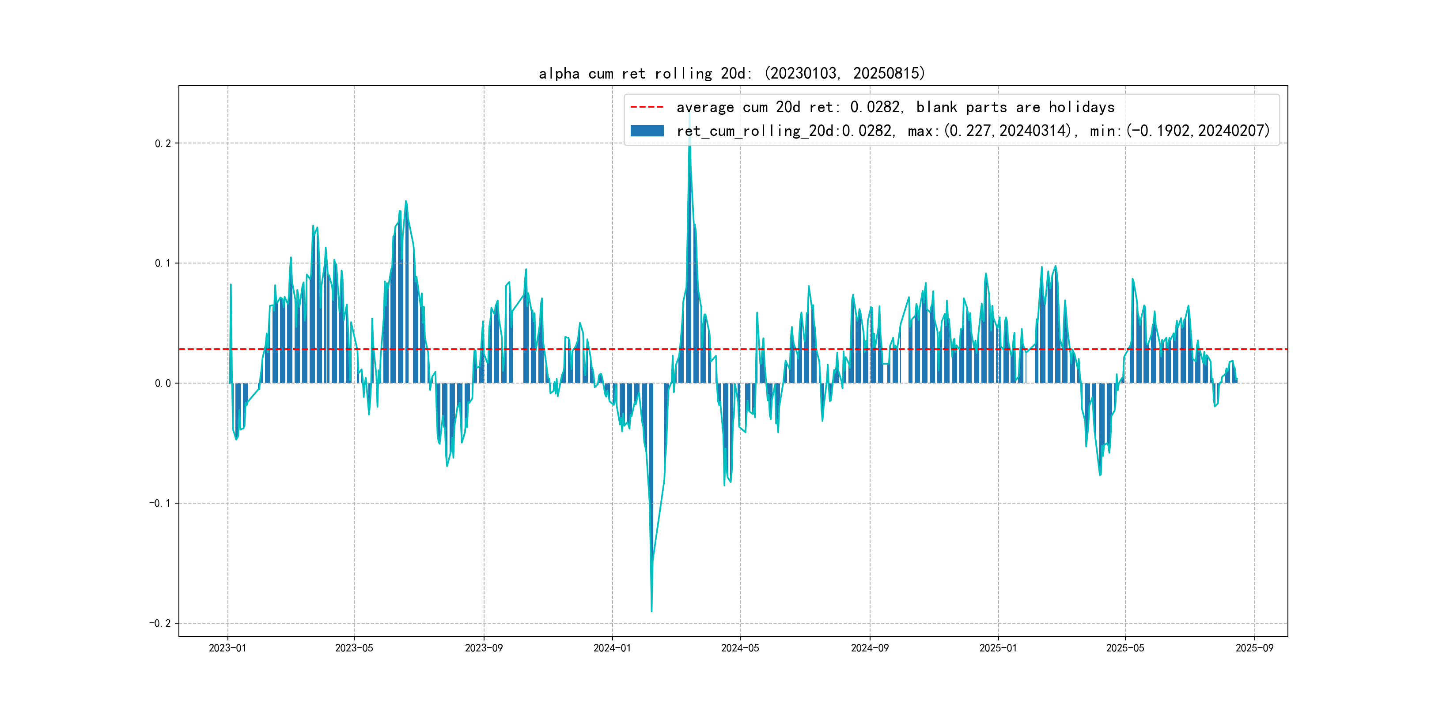Viewport: 1431px width, 715px height.
Task: Click the chart title text
Action: (x=731, y=73)
